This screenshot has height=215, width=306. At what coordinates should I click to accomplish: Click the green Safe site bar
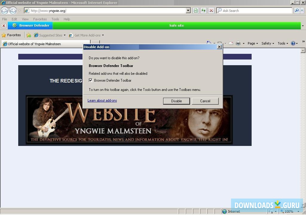tap(177, 25)
